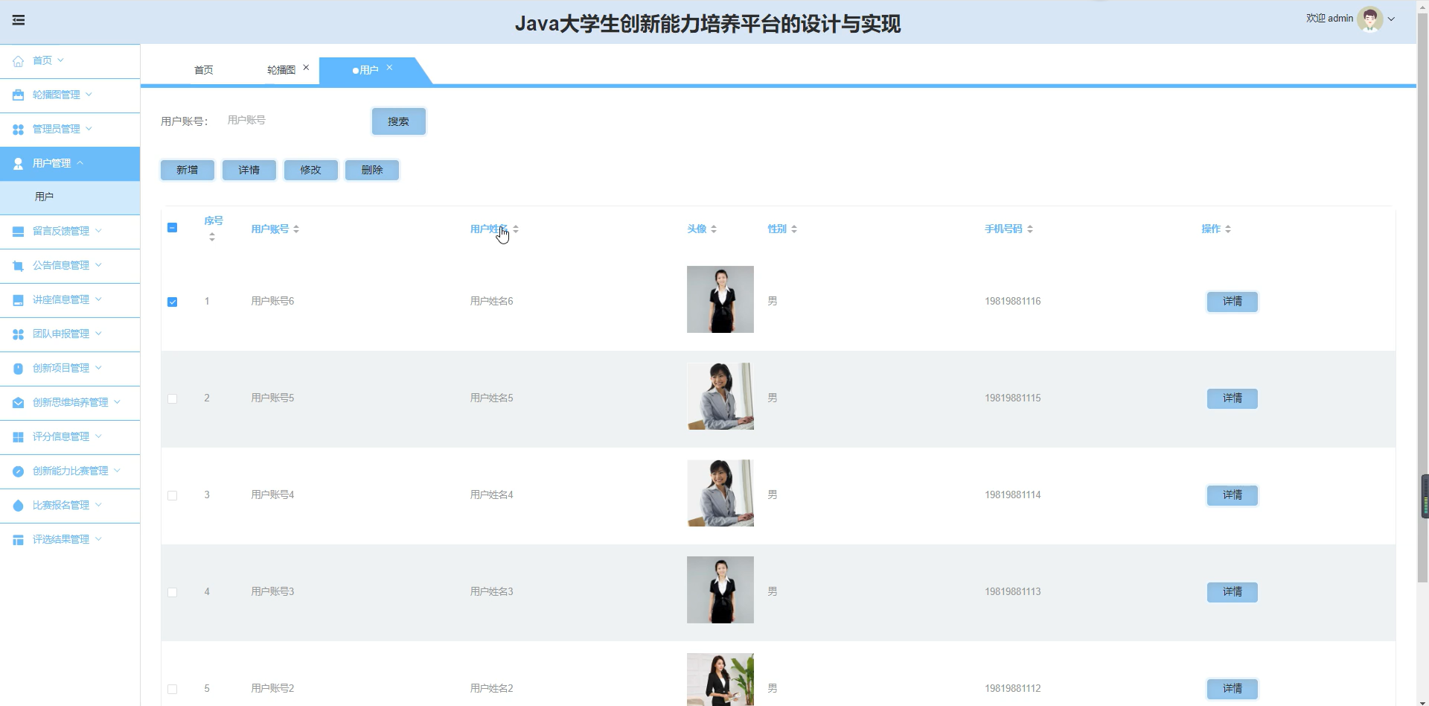Click the hamburger menu icon to collapse sidebar
The height and width of the screenshot is (706, 1429).
[19, 20]
